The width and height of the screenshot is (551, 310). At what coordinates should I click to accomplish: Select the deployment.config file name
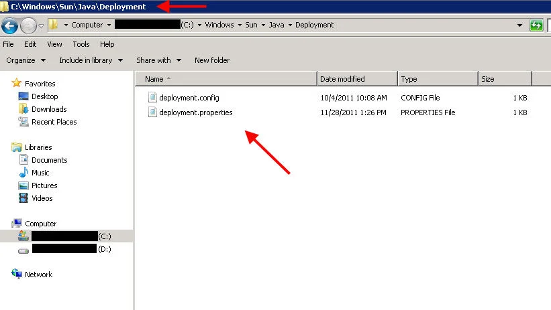point(189,98)
